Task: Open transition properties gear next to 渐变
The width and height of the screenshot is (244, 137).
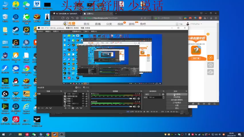Action: pyautogui.click(x=163, y=94)
